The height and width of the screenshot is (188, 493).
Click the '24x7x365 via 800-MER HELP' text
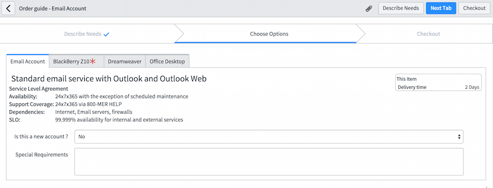[89, 104]
